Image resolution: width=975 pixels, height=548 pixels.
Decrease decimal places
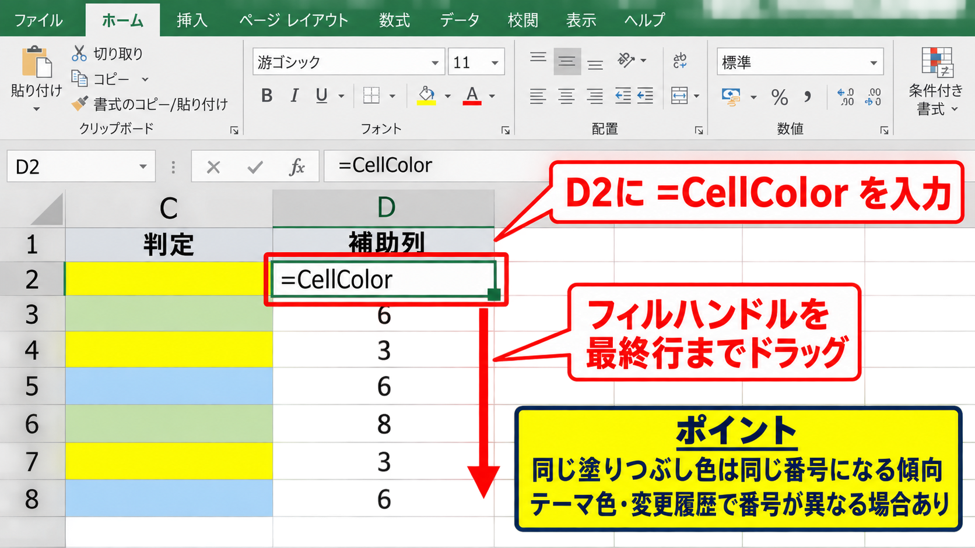[x=873, y=97]
